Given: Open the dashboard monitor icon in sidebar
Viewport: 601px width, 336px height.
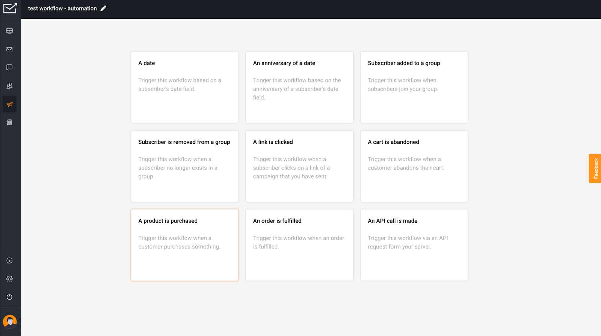Looking at the screenshot, I should point(9,31).
